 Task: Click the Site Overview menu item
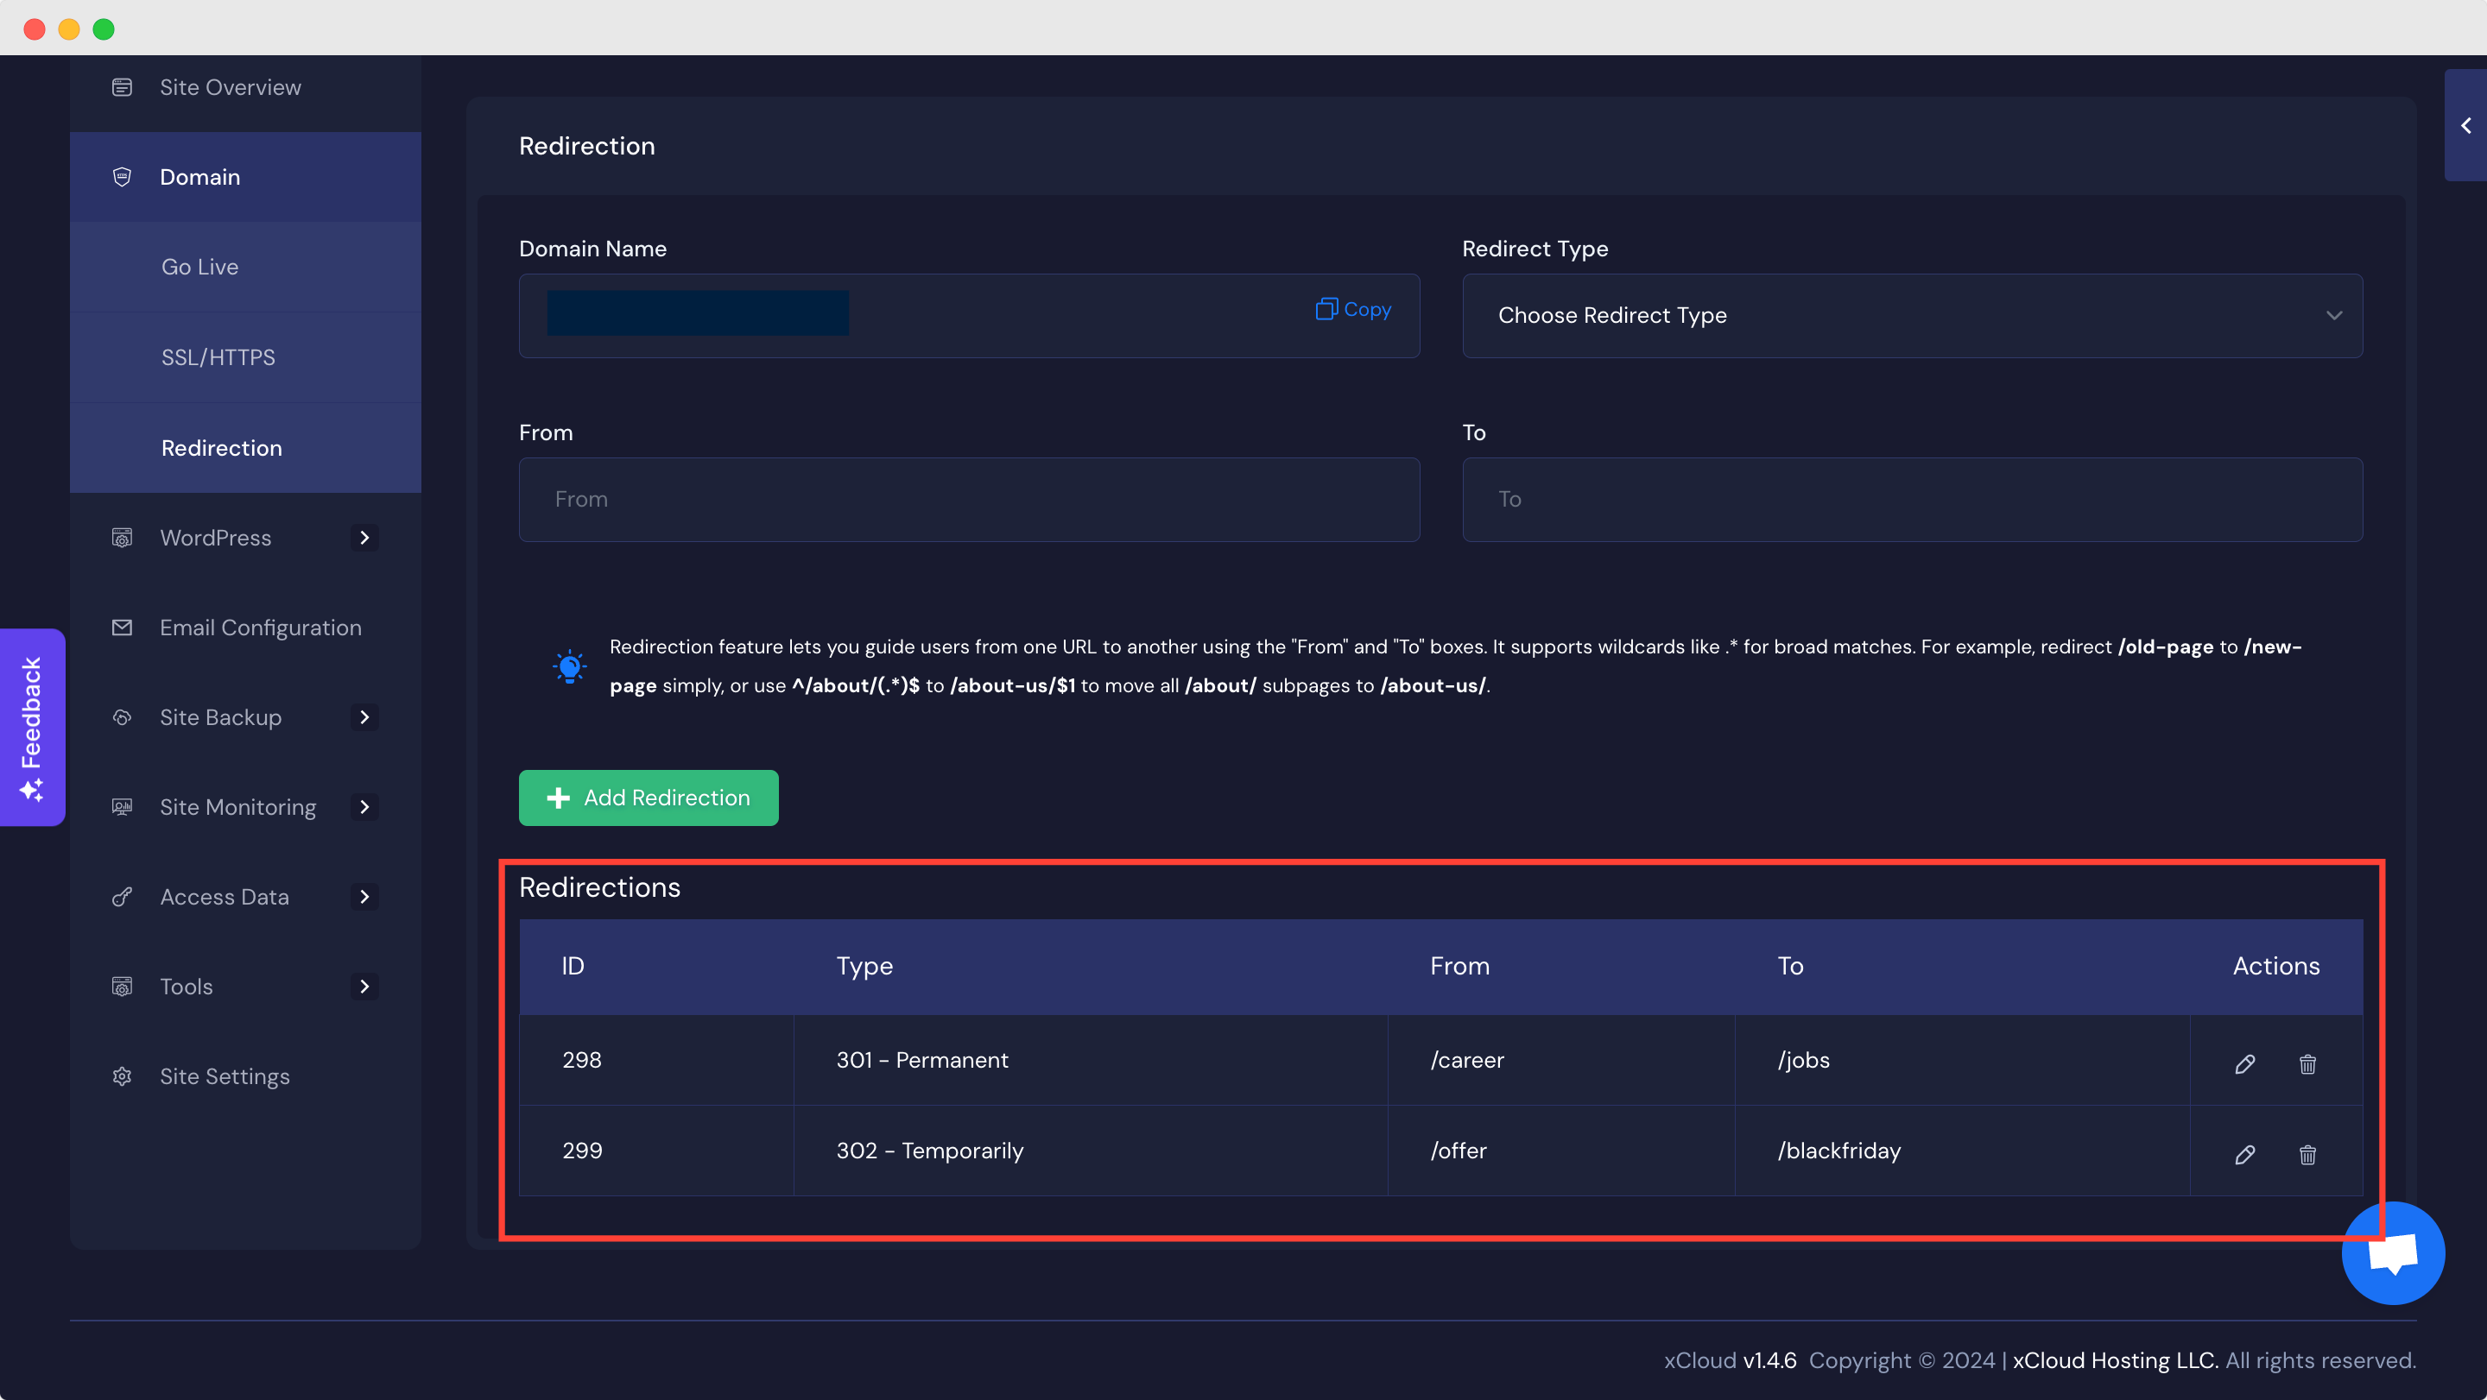click(229, 87)
